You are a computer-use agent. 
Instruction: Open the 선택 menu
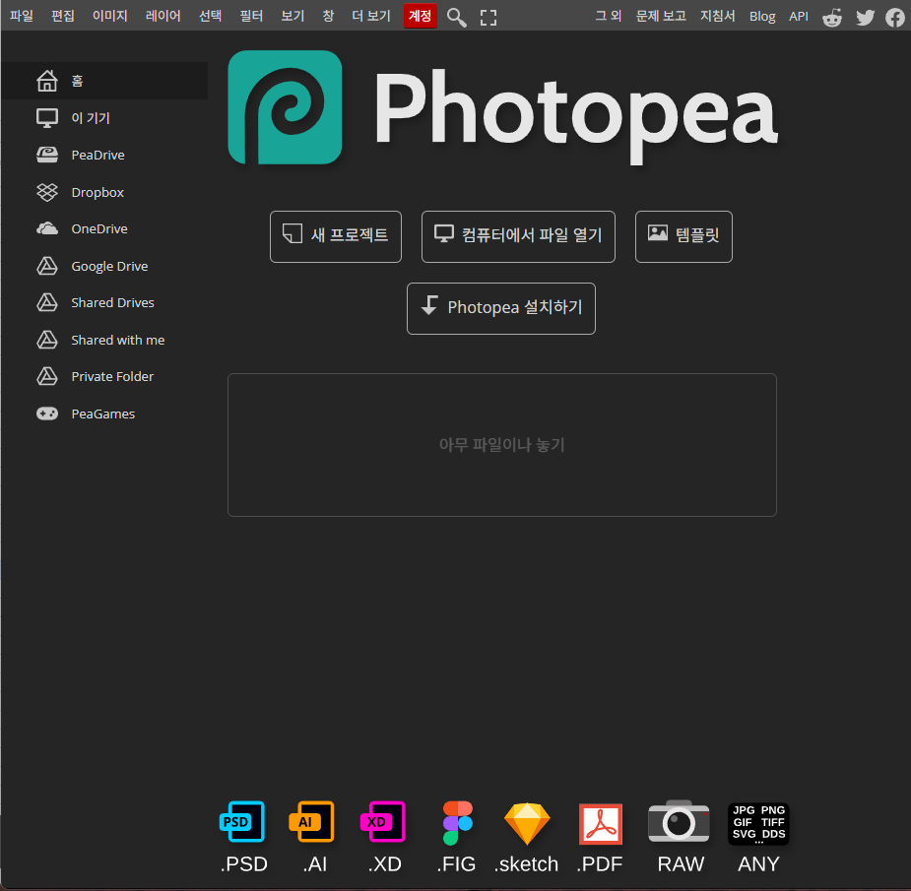coord(211,16)
